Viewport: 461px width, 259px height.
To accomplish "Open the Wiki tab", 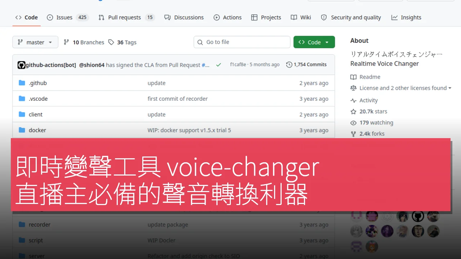I will point(301,17).
